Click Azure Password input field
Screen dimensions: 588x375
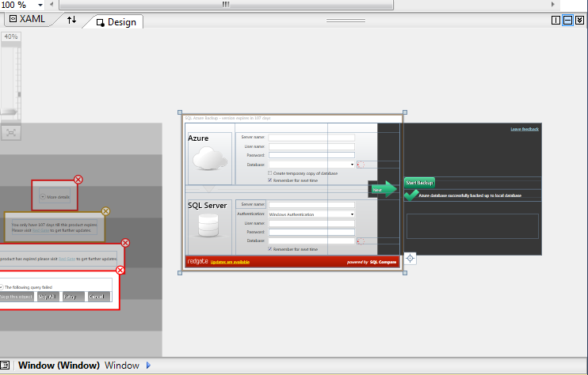coord(311,155)
